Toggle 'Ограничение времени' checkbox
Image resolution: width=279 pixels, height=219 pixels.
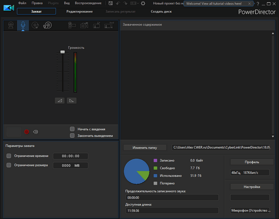(9, 156)
